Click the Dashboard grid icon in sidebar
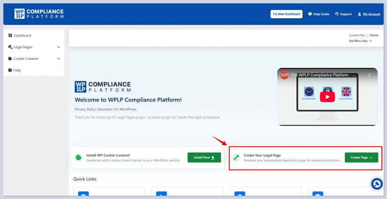 tap(10, 36)
